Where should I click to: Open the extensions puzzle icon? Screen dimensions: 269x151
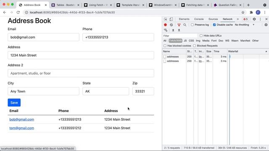[x=251, y=12]
